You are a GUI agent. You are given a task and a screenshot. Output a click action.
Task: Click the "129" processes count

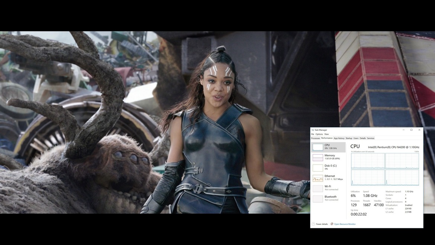click(x=354, y=205)
